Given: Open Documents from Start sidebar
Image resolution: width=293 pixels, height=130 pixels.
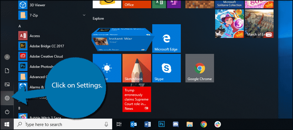Looking at the screenshot, I should [7, 71].
